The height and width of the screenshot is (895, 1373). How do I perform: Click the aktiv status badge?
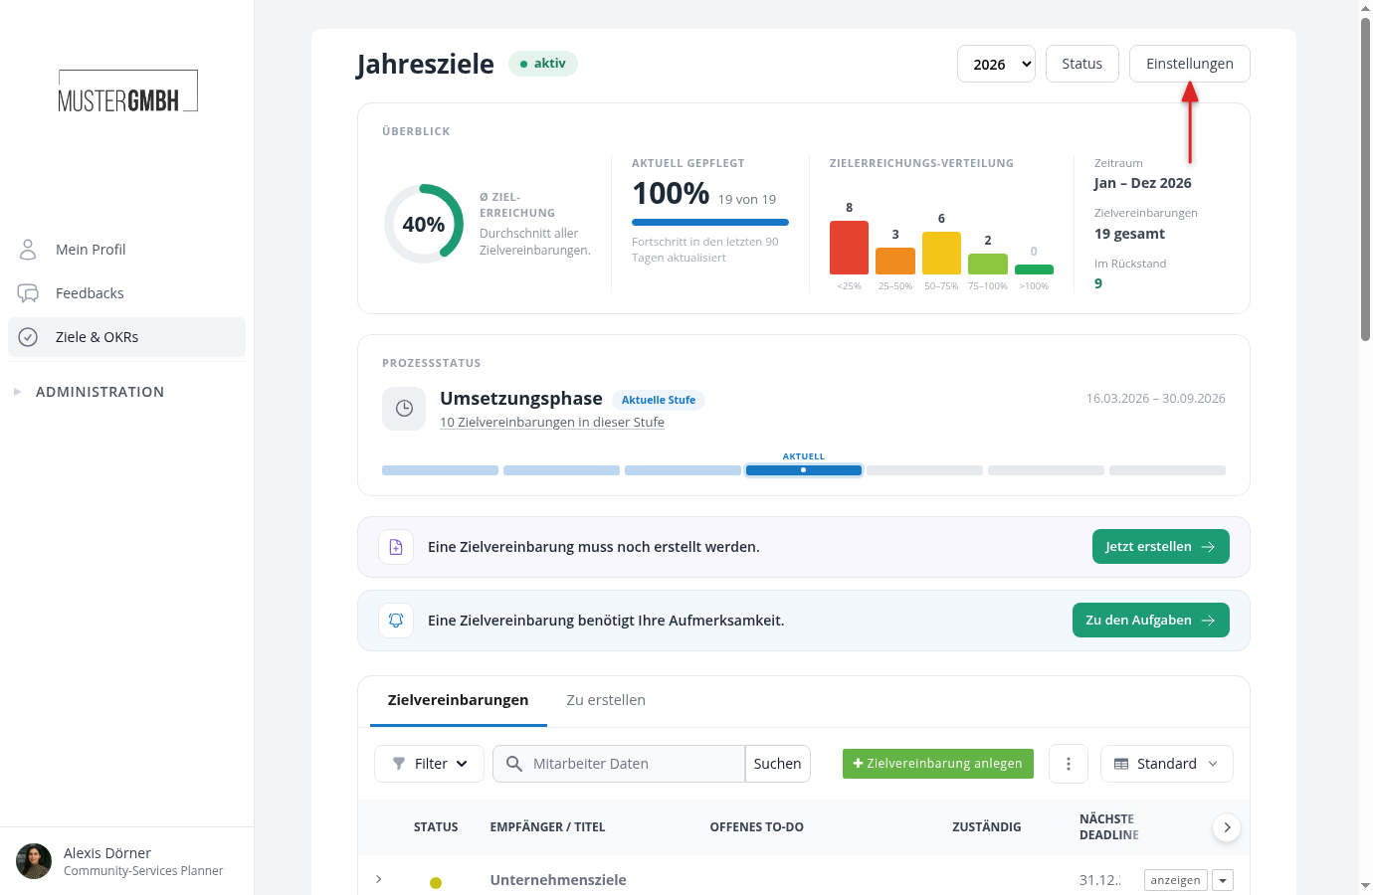coord(543,64)
